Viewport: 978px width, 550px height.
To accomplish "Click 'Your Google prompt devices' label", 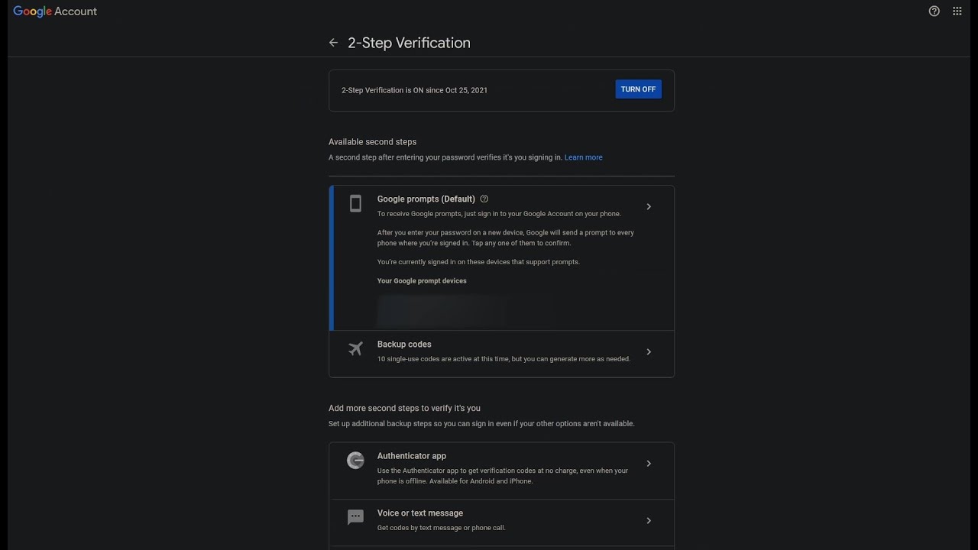I will pyautogui.click(x=422, y=281).
